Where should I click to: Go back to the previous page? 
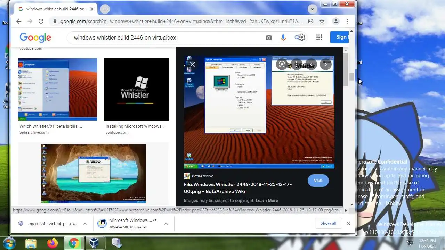tap(19, 21)
